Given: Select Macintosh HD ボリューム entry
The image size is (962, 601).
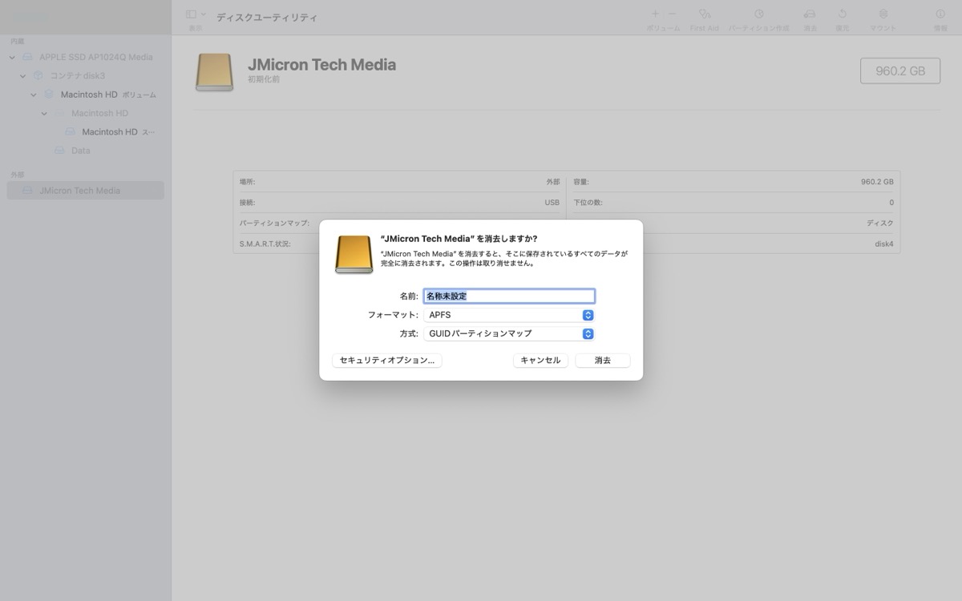Looking at the screenshot, I should tap(108, 95).
